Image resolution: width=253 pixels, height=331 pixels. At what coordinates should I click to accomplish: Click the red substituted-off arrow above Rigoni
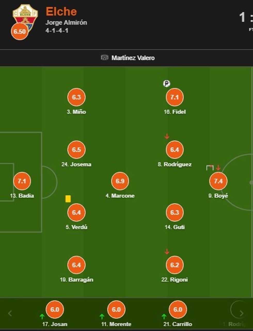[167, 251]
